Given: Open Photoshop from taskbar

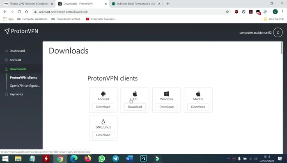Looking at the screenshot, I should tap(144, 158).
